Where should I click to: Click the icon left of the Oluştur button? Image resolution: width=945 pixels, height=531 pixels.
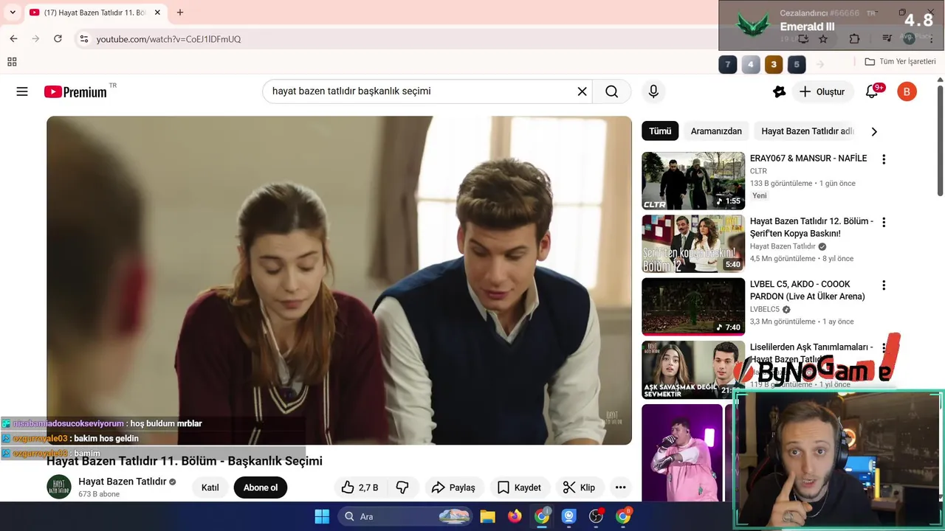click(779, 91)
